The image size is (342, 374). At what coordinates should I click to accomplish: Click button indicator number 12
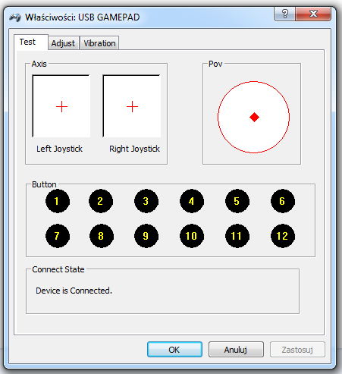tap(283, 236)
